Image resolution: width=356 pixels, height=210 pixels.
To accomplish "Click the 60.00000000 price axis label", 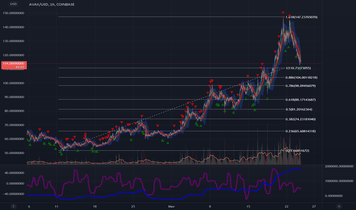I will pyautogui.click(x=14, y=139).
